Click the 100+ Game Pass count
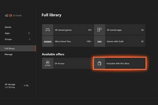 point(89,41)
